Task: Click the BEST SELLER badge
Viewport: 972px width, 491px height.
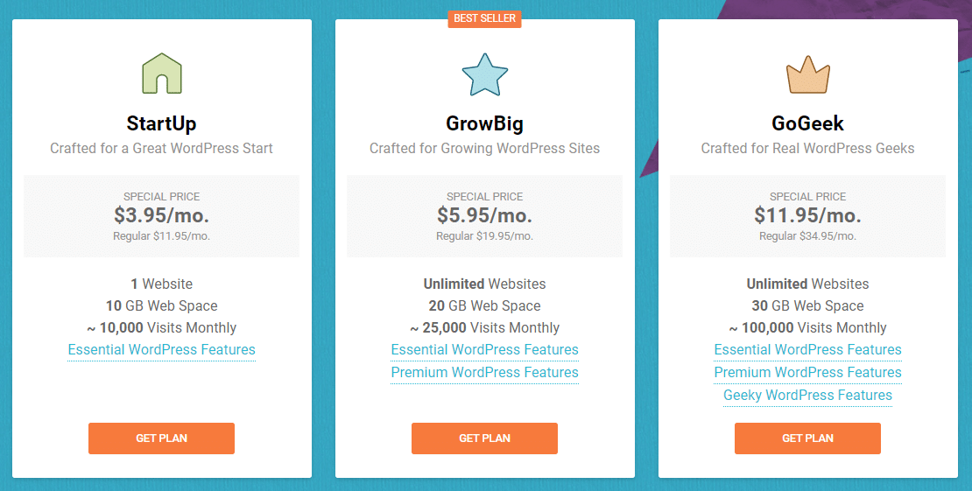Action: point(485,18)
